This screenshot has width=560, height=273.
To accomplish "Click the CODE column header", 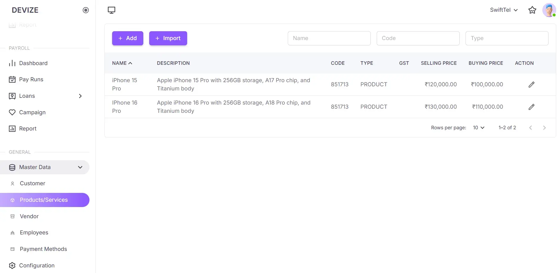I will pos(338,63).
